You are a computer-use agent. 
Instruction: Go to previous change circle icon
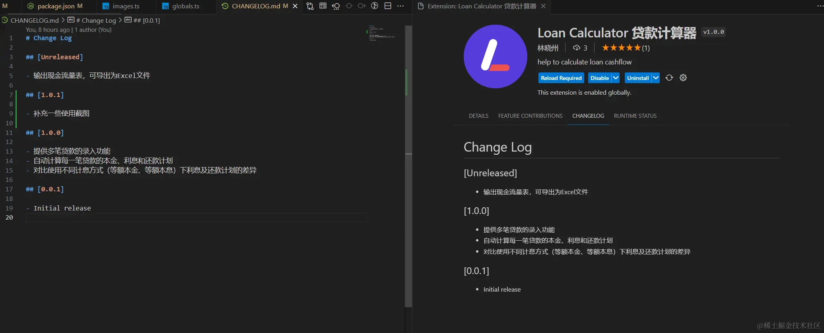click(x=349, y=6)
